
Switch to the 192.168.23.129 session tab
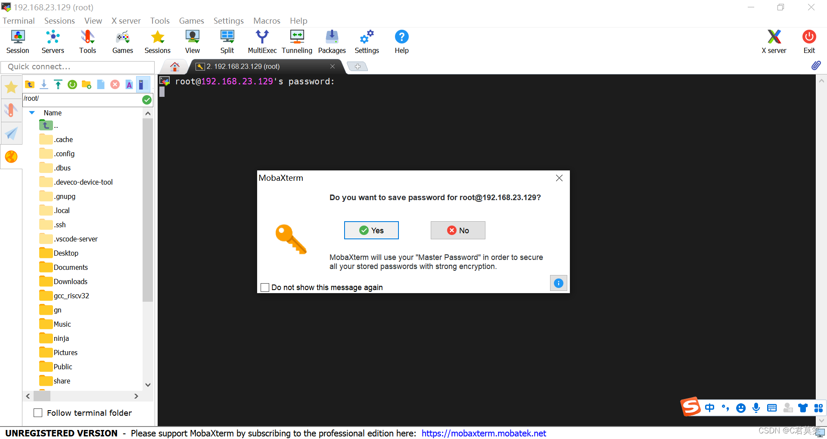pyautogui.click(x=243, y=66)
